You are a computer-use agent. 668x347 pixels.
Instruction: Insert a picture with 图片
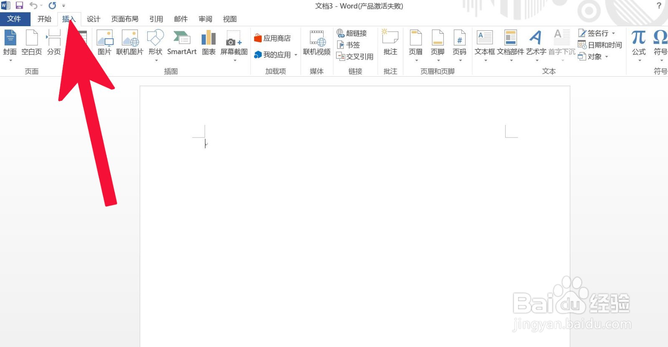[104, 42]
